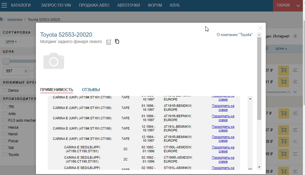The height and width of the screenshot is (175, 305).
Task: Expand additional offers chevron
Action: (295, 92)
